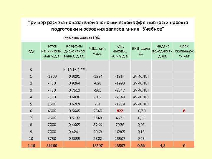Click the coefficient value 0,6830

click(x=74, y=97)
